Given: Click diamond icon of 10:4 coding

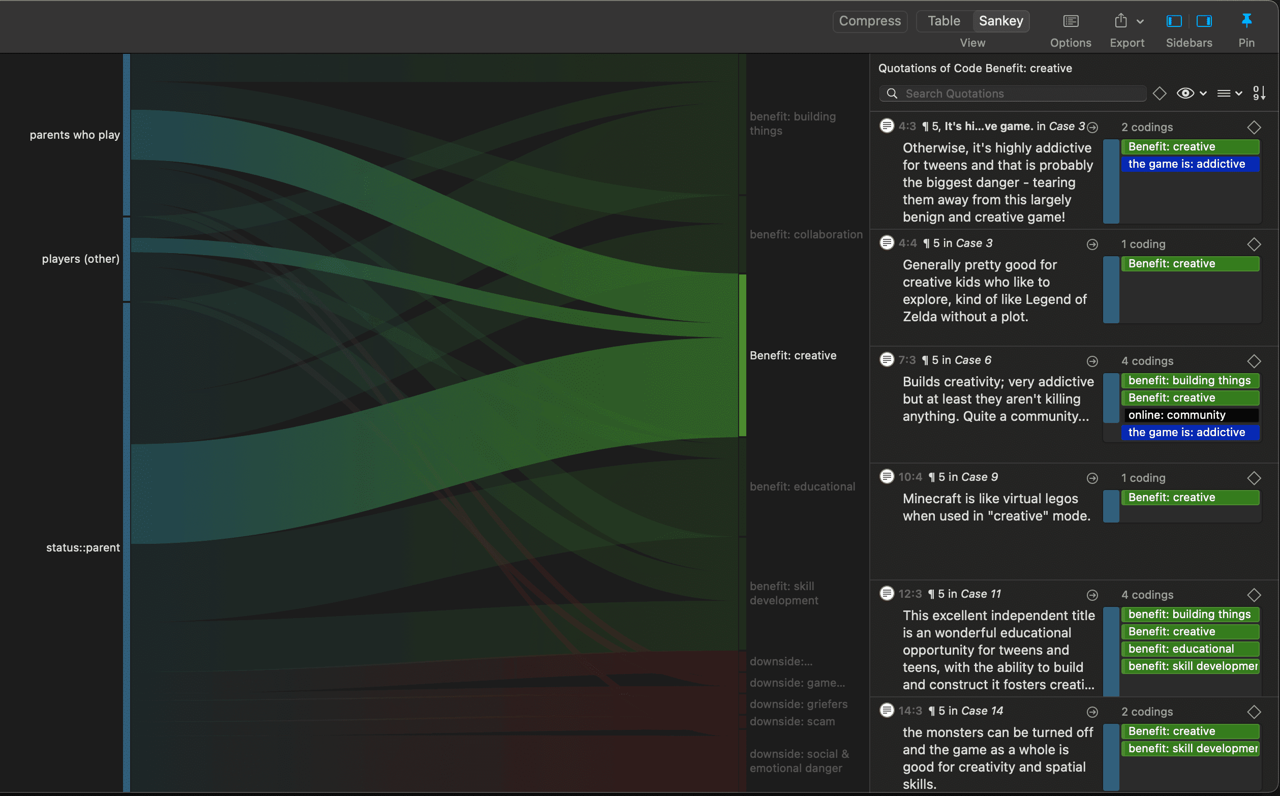Looking at the screenshot, I should click(1254, 478).
